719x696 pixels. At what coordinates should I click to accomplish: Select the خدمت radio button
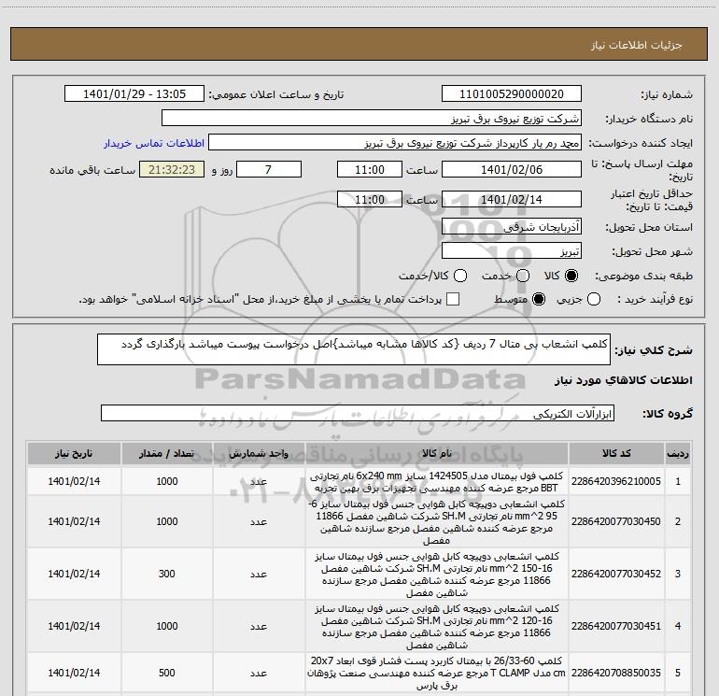tap(523, 276)
